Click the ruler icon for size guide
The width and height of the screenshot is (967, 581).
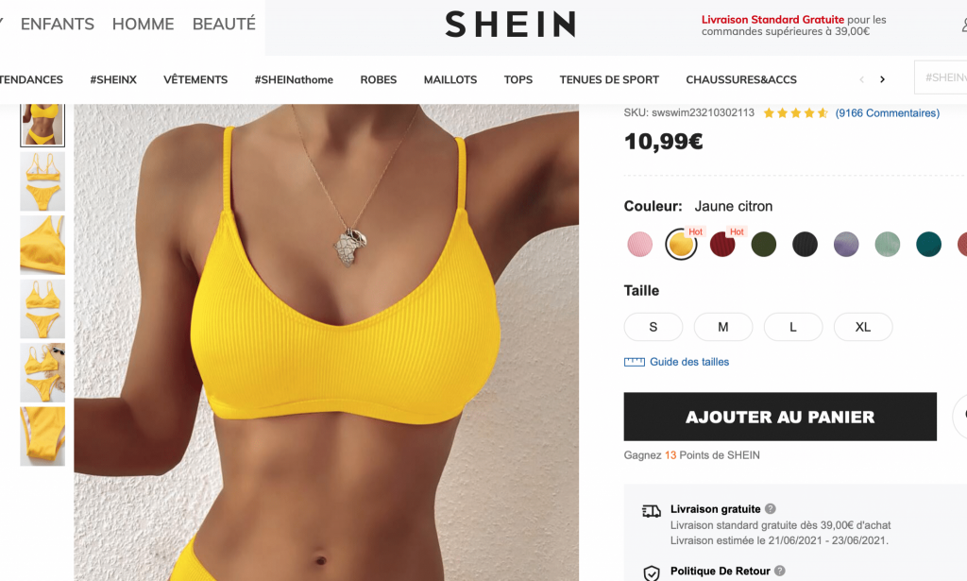point(634,362)
